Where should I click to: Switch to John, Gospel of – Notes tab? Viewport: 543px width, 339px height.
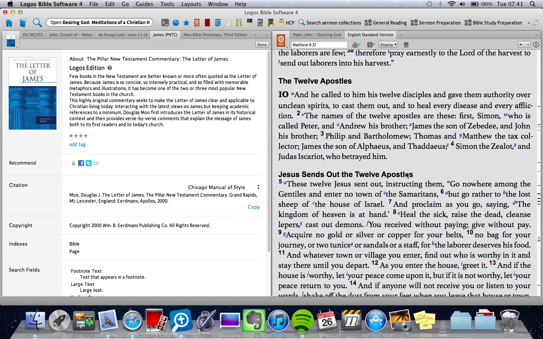click(71, 35)
